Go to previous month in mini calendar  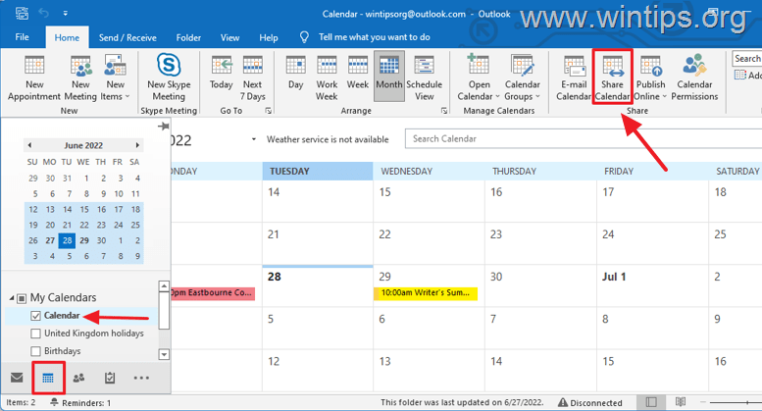click(29, 145)
